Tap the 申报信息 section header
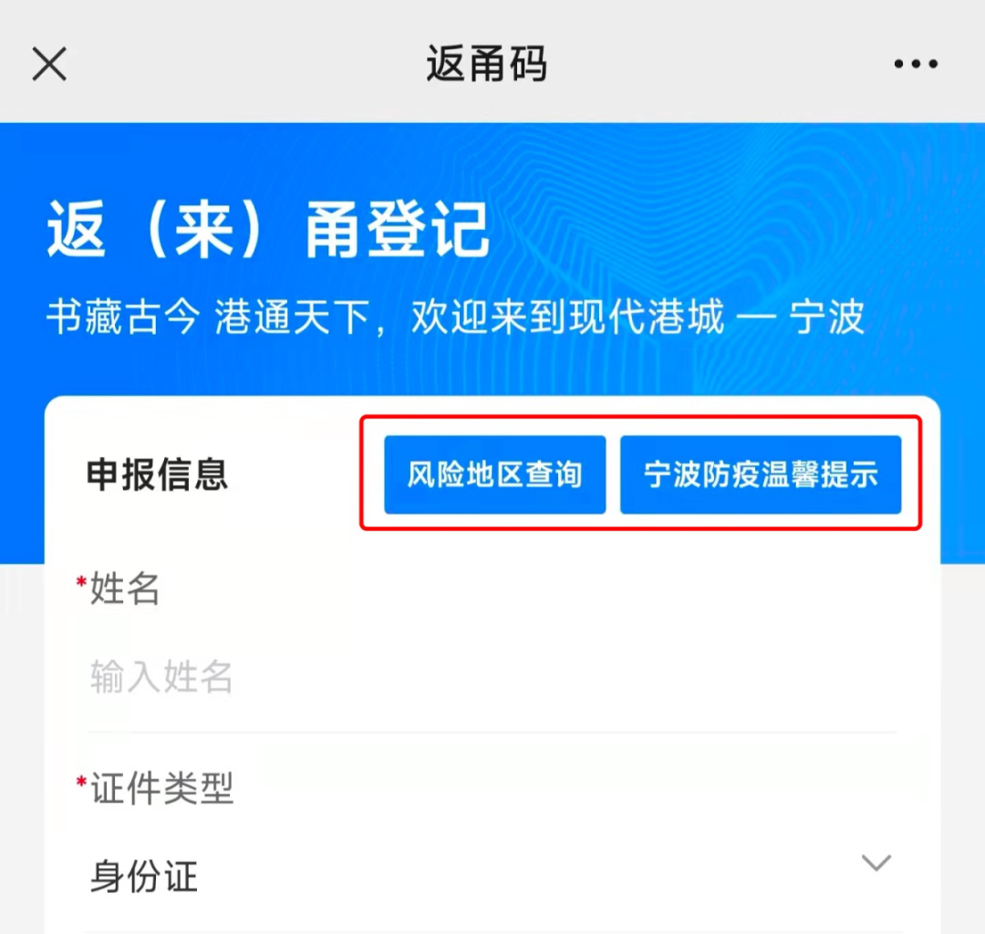The height and width of the screenshot is (934, 985). [x=157, y=474]
